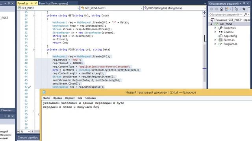Click the Home icon in Solution Explorer toolbar
This screenshot has width=252, height=141.
[221, 9]
